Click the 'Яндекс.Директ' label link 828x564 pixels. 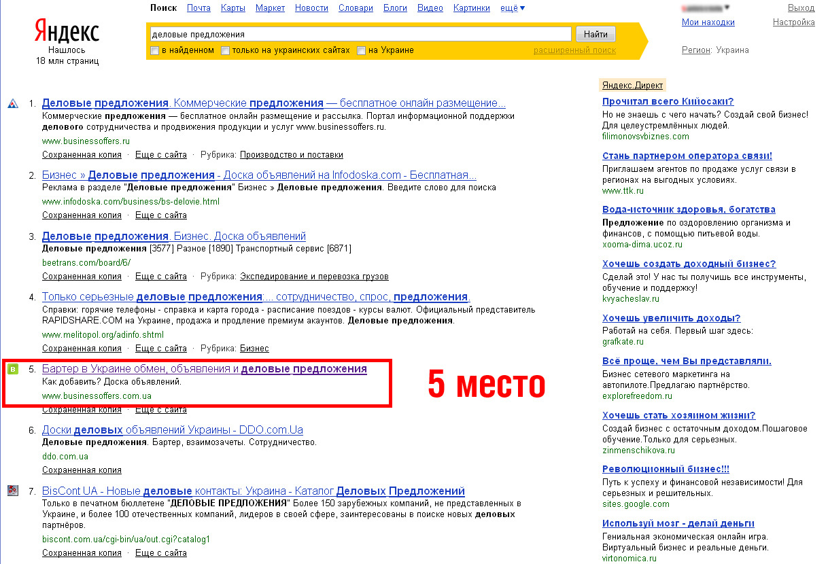(x=633, y=86)
